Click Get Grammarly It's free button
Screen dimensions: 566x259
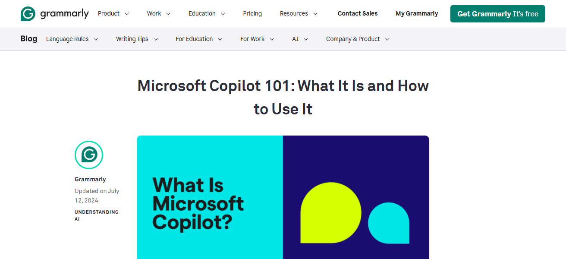498,14
